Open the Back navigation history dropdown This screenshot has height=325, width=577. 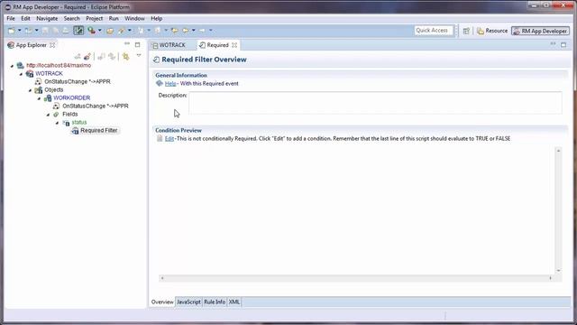coord(194,31)
